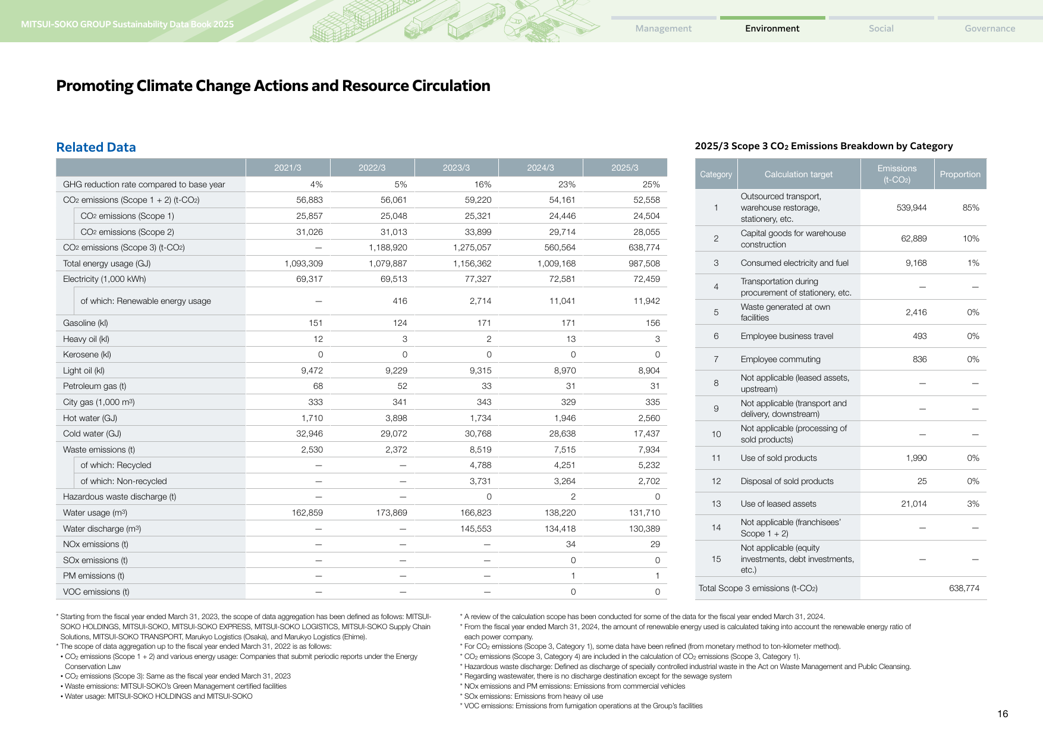The height and width of the screenshot is (738, 1043).
Task: Click the value 987,508 for total energy
Action: [644, 263]
